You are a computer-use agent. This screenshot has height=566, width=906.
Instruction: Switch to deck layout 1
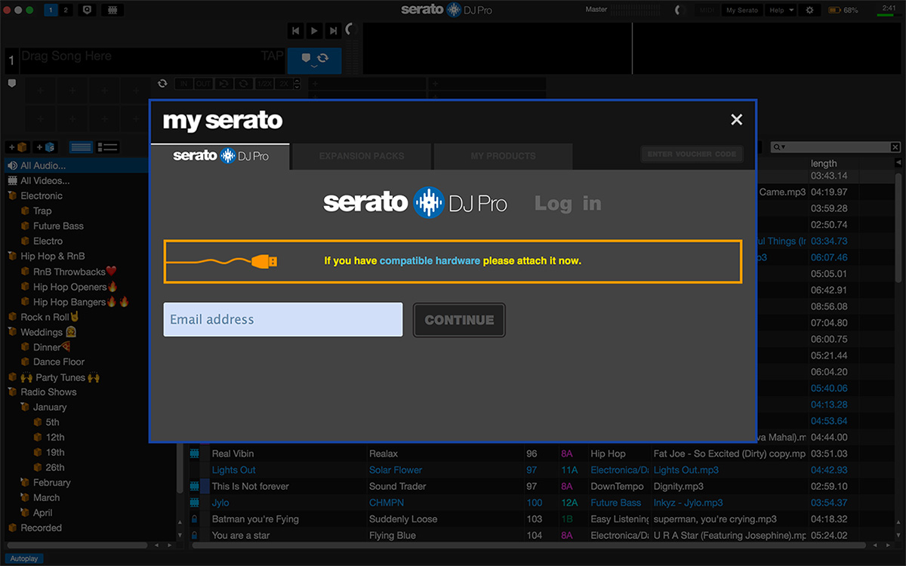[51, 10]
